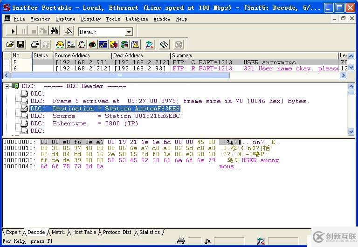358x247 pixels.
Task: Click the Sniffer S icon in title bar
Action: pos(6,8)
